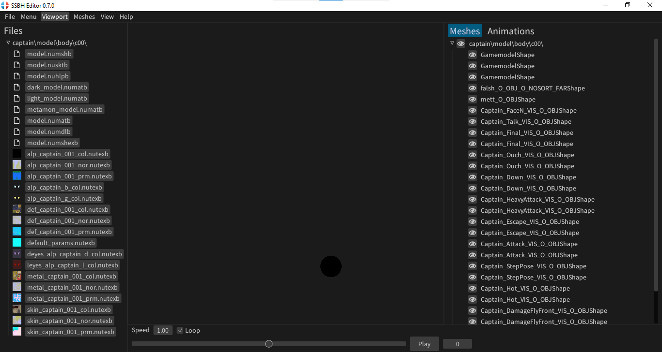The width and height of the screenshot is (662, 352).
Task: Collapse the captain folder in Files panel
Action: point(8,43)
